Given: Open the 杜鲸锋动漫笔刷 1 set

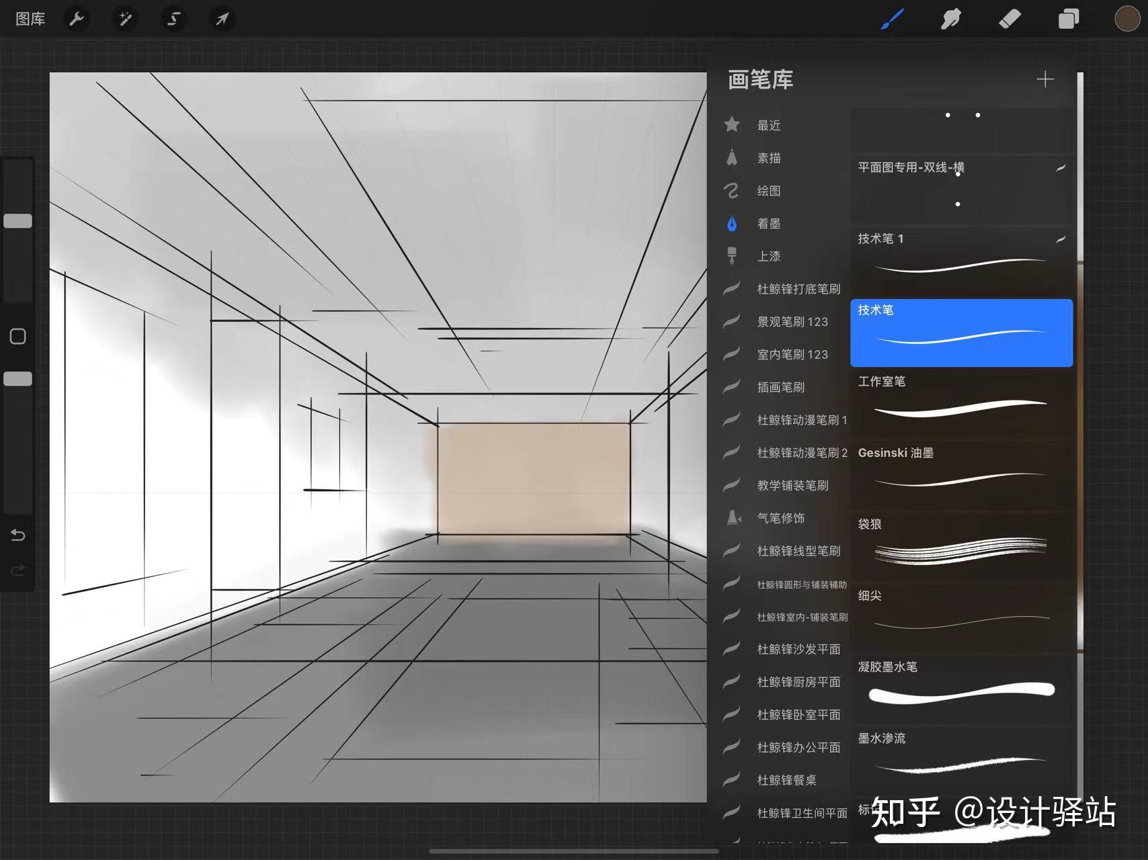Looking at the screenshot, I should (784, 420).
